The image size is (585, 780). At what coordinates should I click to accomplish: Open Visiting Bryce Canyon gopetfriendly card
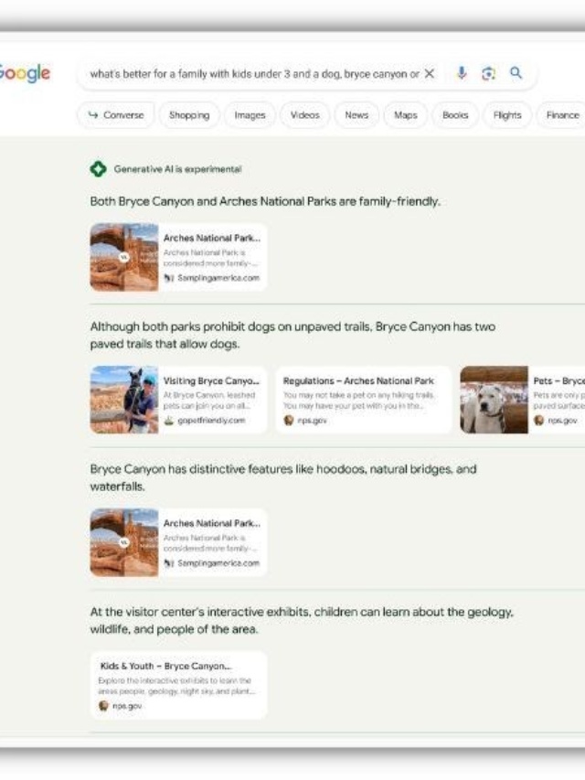(x=178, y=400)
